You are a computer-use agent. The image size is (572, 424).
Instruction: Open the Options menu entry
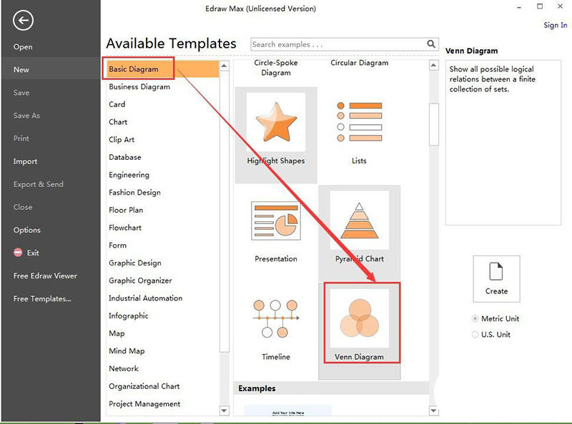point(27,230)
